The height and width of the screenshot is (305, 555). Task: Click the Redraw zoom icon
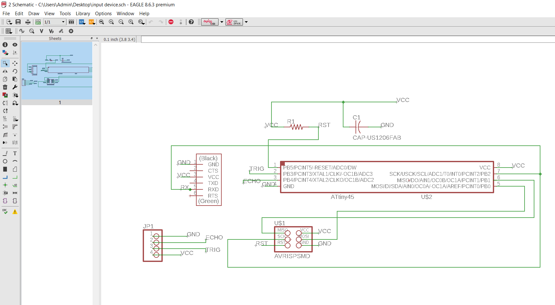tap(131, 22)
